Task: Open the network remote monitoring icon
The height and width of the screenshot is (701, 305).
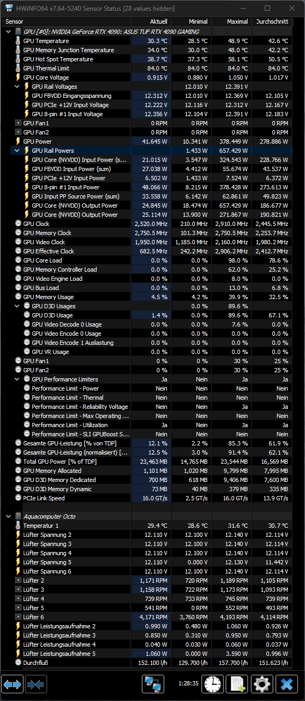Action: coord(153,684)
